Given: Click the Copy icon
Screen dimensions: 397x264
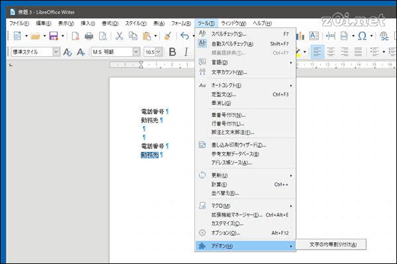Looking at the screenshot, I should [x=133, y=36].
